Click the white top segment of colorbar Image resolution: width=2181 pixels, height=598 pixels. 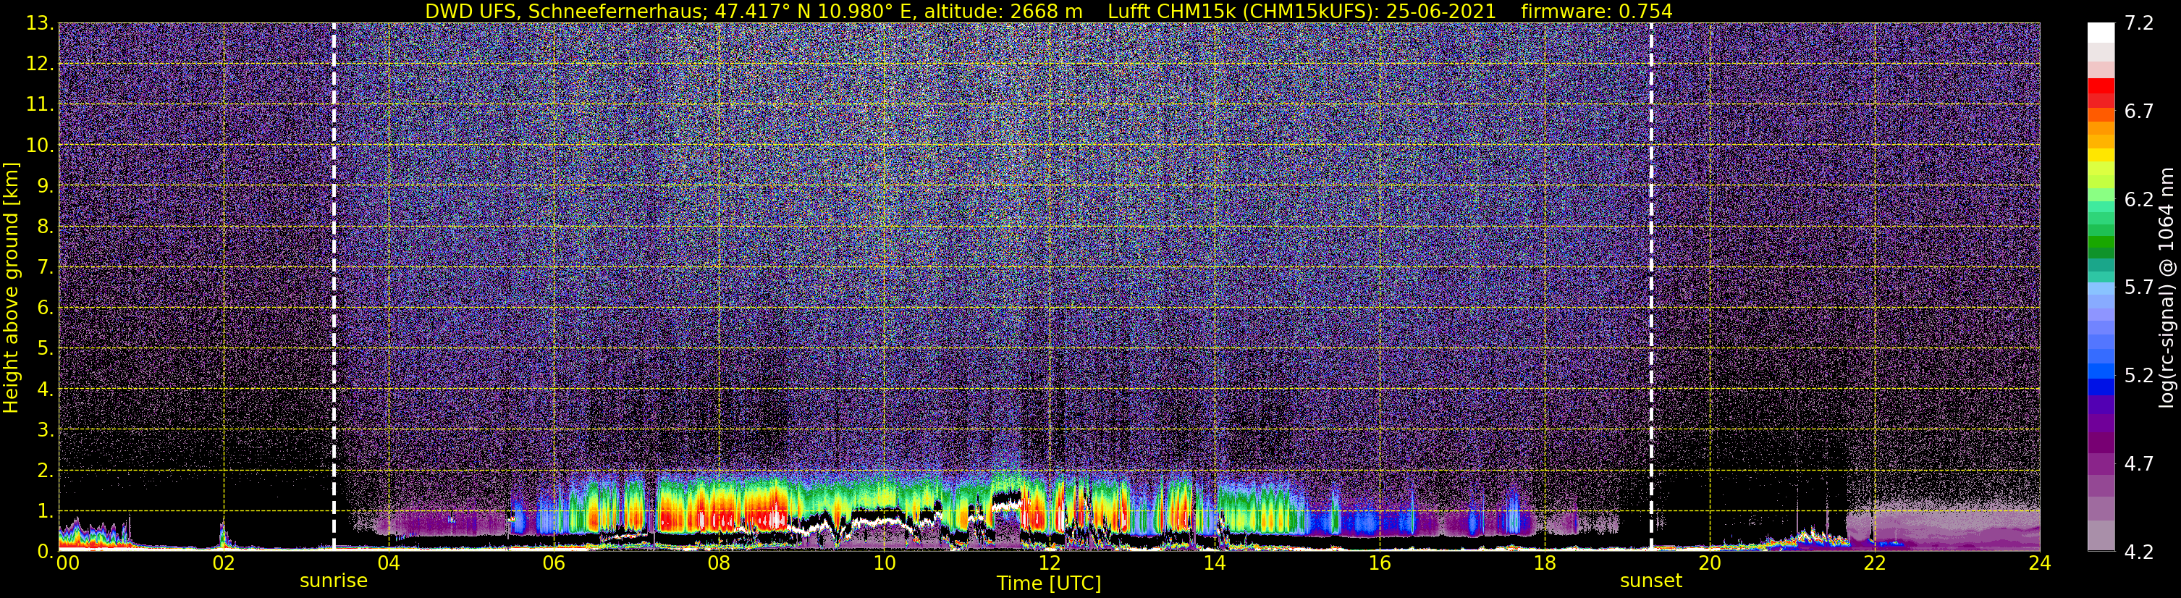(2101, 32)
